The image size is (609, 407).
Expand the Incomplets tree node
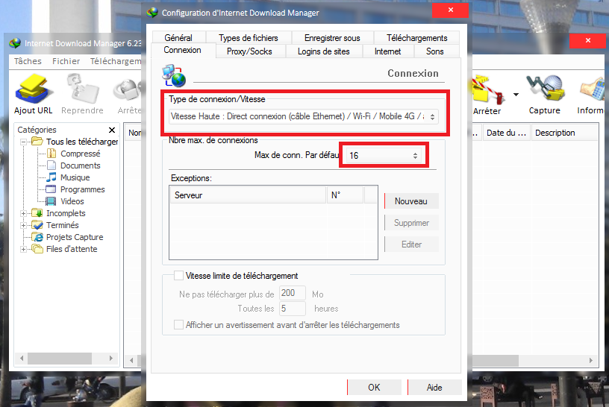tap(24, 213)
